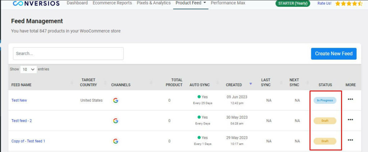Click the Google channel icon for Test New
368x152 pixels.
point(115,100)
